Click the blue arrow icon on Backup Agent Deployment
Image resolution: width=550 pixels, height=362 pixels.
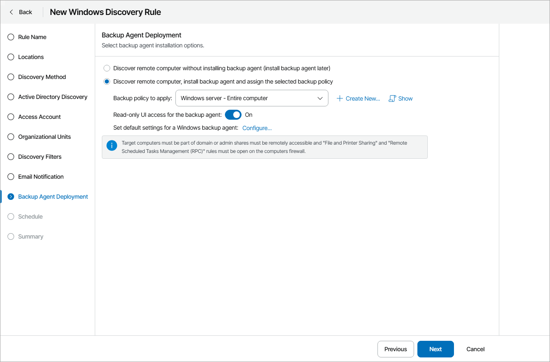(x=10, y=197)
